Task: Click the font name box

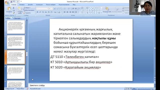Action: click(42, 9)
